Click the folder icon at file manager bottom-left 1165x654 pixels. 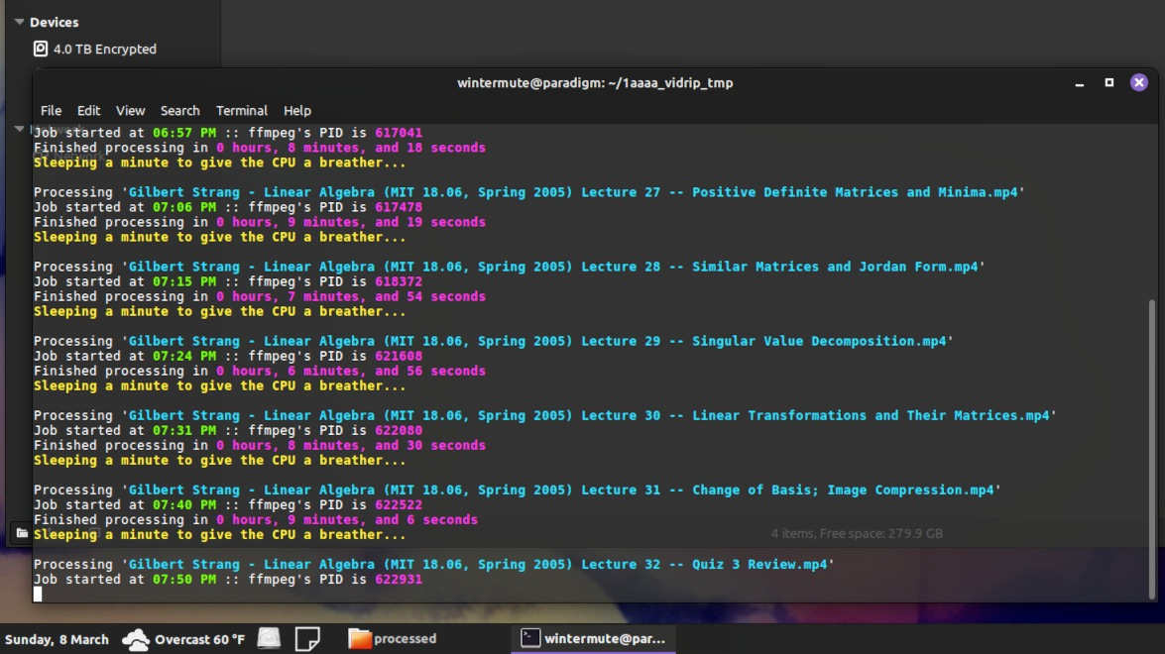(22, 533)
